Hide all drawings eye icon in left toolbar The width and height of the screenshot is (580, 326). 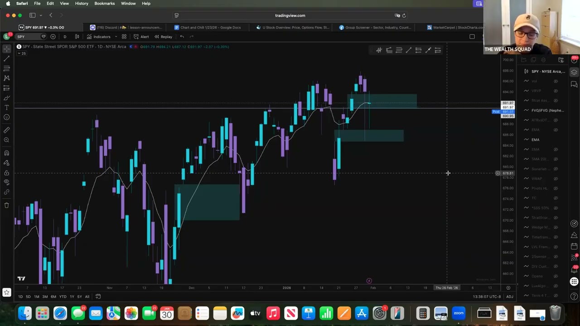tap(7, 182)
